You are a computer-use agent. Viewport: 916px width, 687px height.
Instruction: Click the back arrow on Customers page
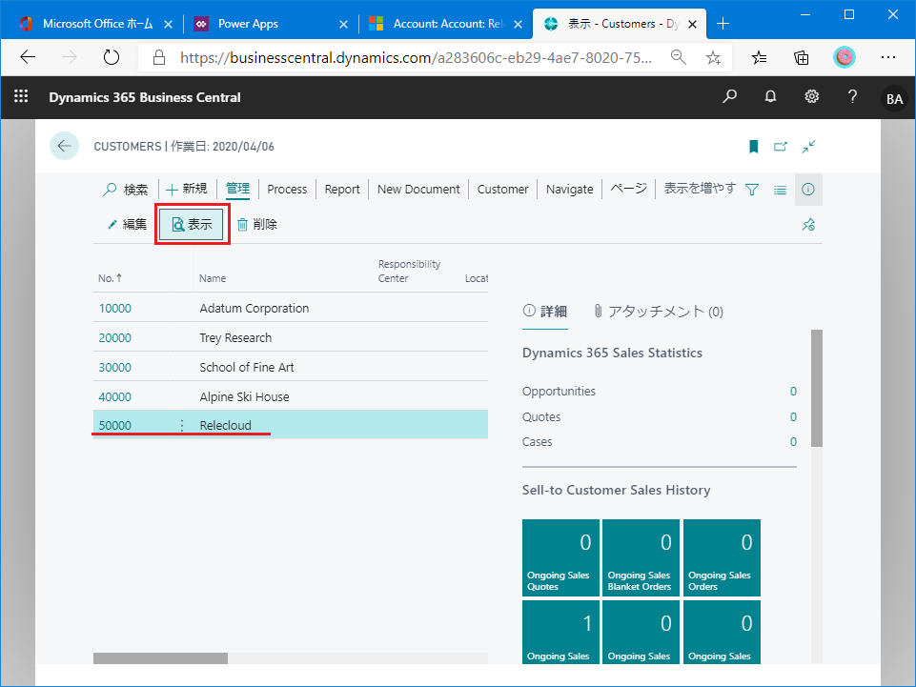coord(64,146)
